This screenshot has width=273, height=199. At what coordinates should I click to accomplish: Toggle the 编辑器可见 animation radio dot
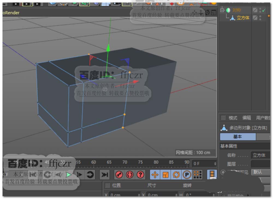pyautogui.click(x=223, y=172)
